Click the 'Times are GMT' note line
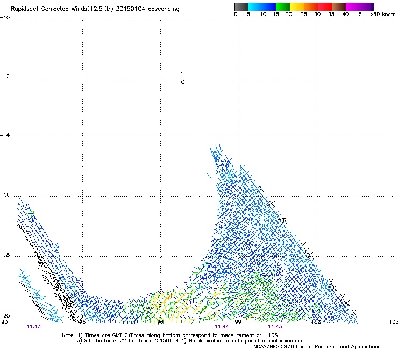The width and height of the screenshot is (398, 350). (x=170, y=335)
